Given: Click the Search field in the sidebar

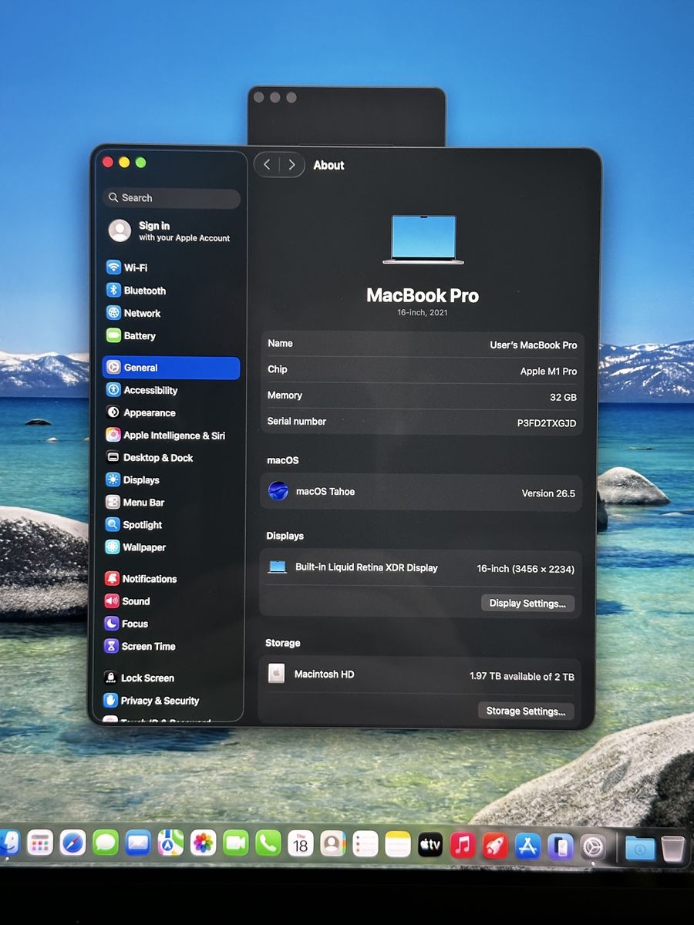Looking at the screenshot, I should point(171,198).
